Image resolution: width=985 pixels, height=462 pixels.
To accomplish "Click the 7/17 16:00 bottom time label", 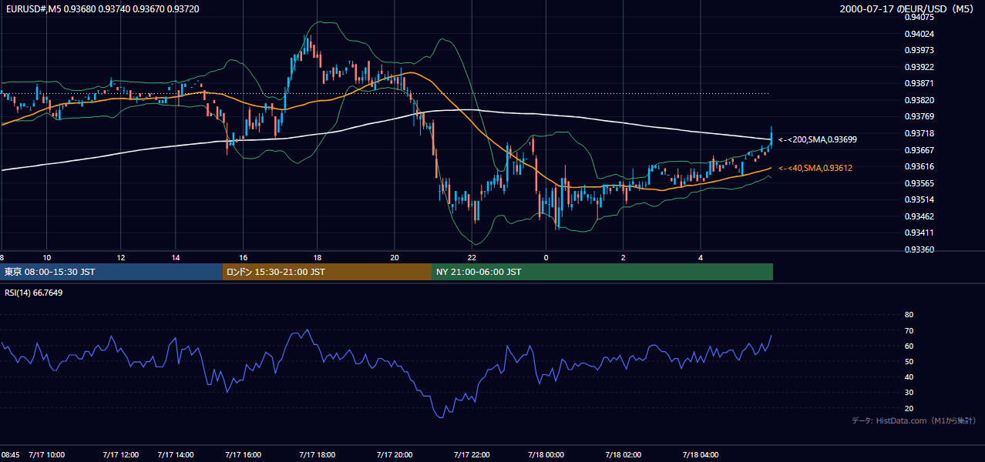I will [x=243, y=455].
